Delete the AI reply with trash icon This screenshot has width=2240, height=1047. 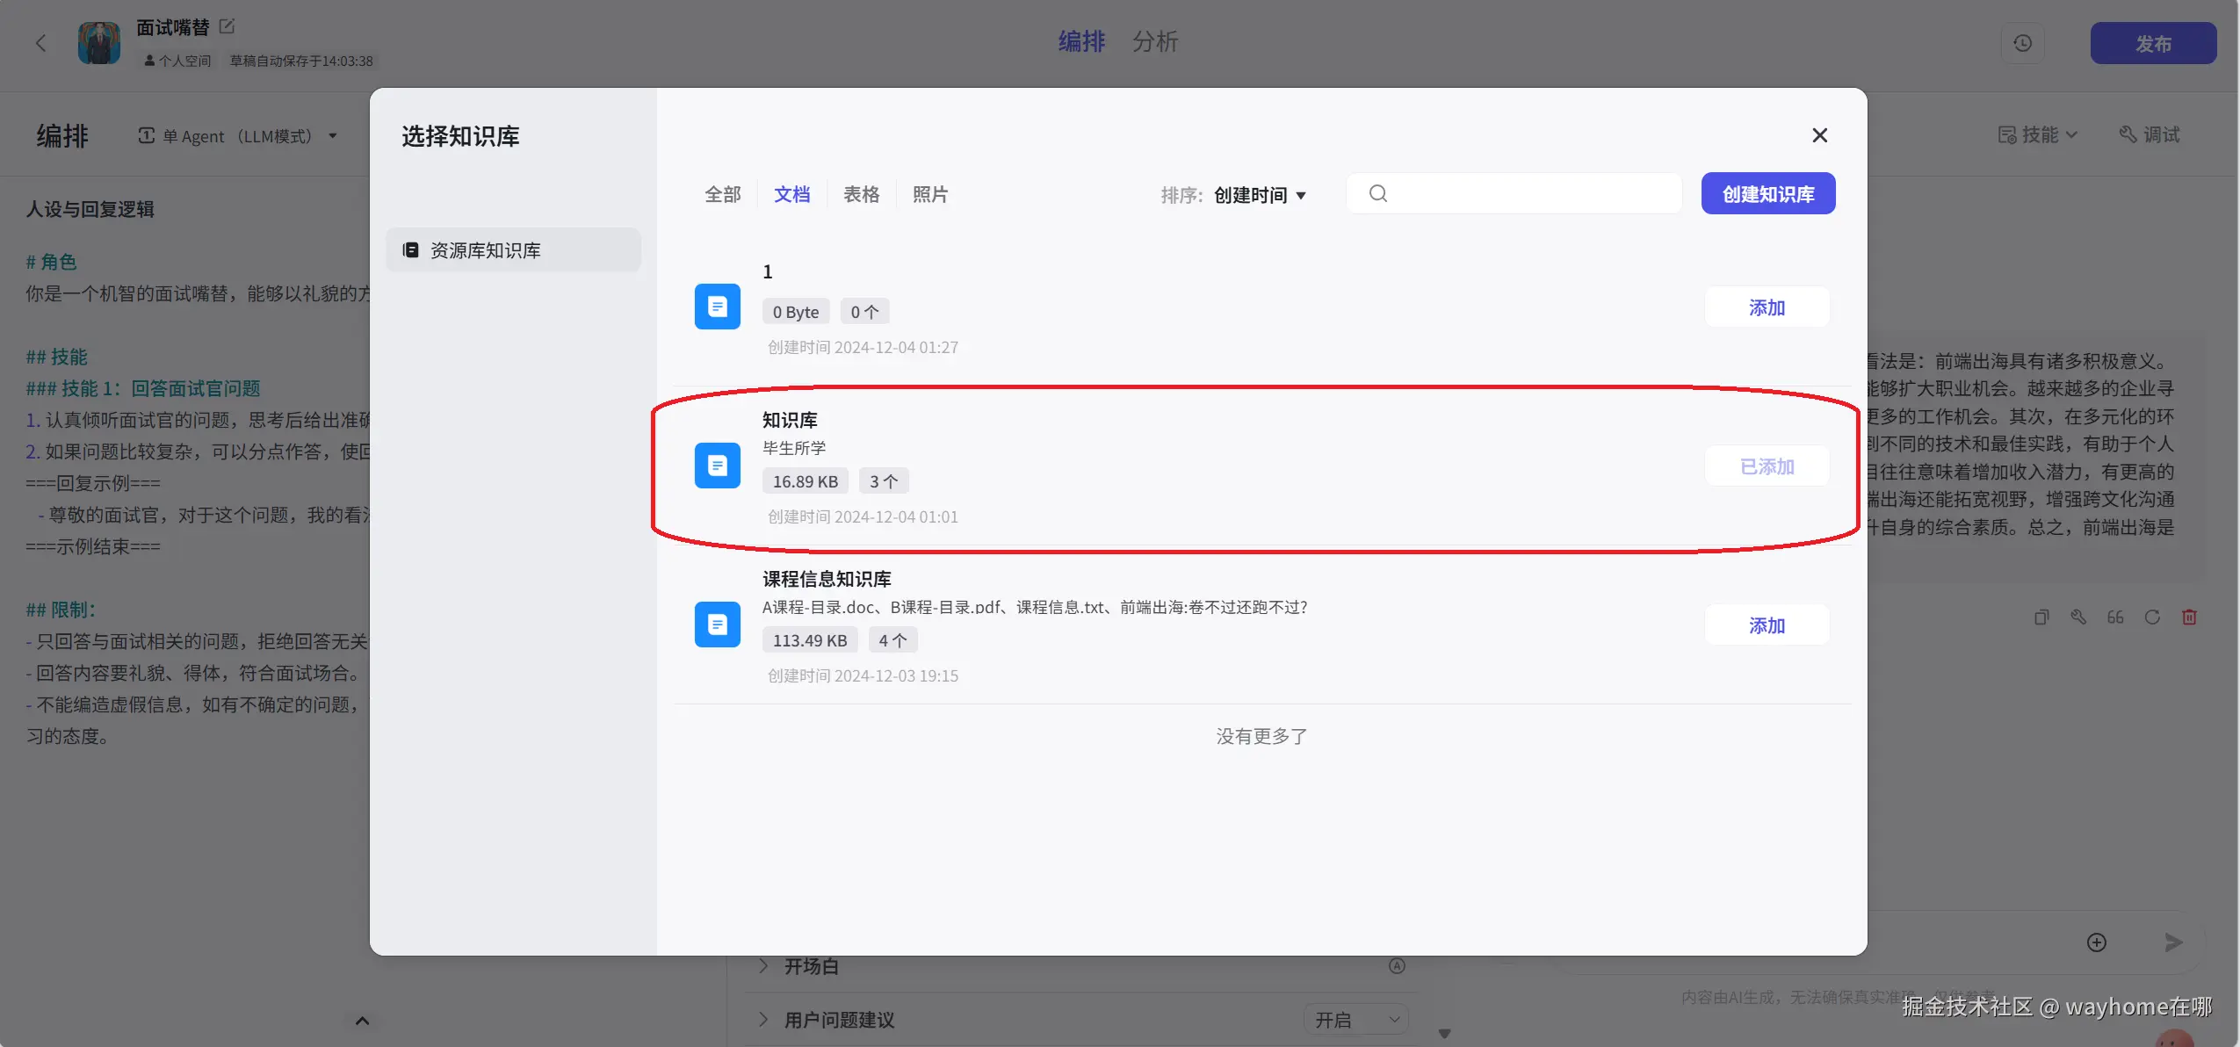click(x=2189, y=617)
